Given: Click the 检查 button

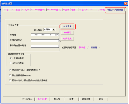Looking at the screenshot, I should [71, 99].
